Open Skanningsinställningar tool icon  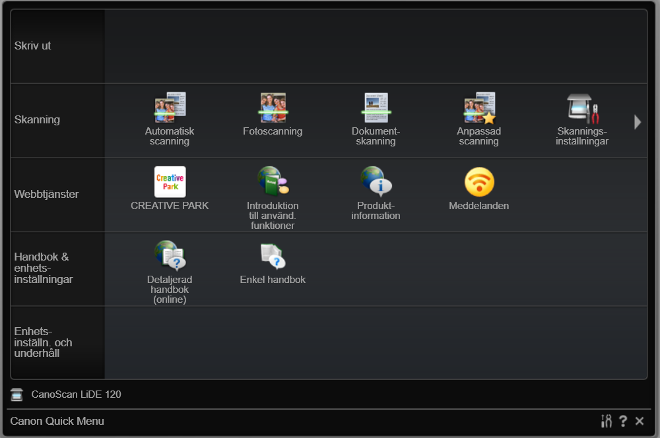[x=581, y=108]
